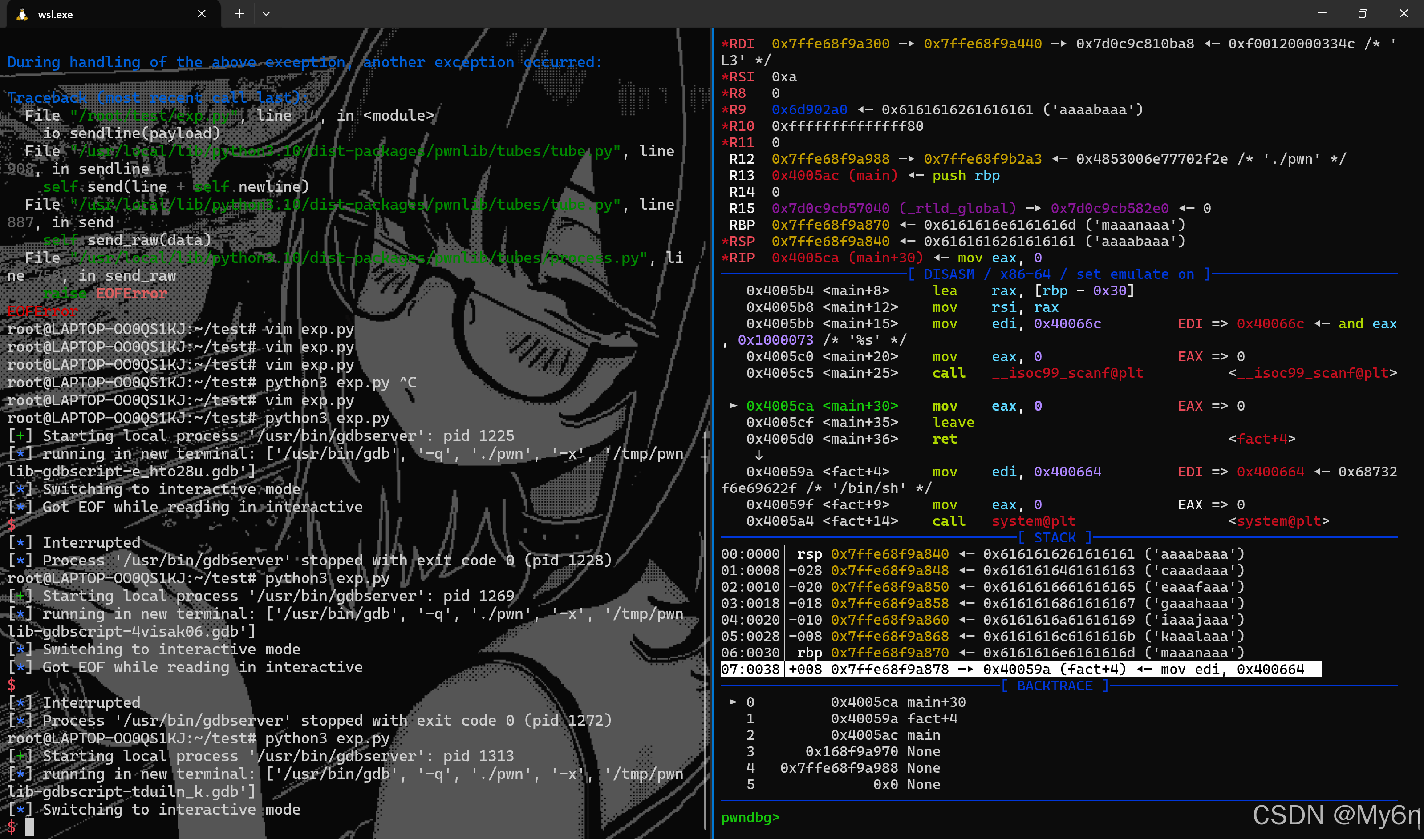Click the BACKTRACE section header
The image size is (1424, 839).
click(x=1055, y=686)
